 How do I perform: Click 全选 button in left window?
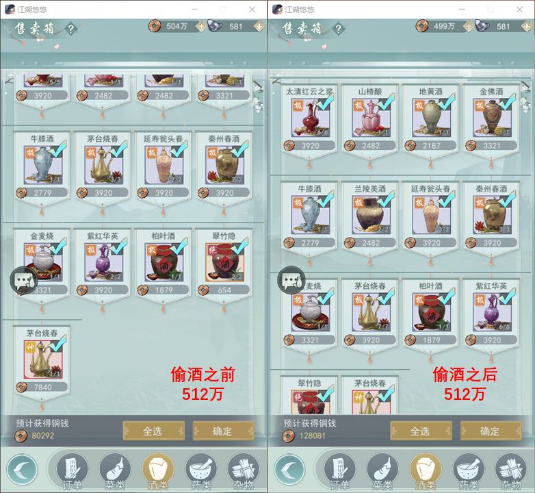[153, 431]
